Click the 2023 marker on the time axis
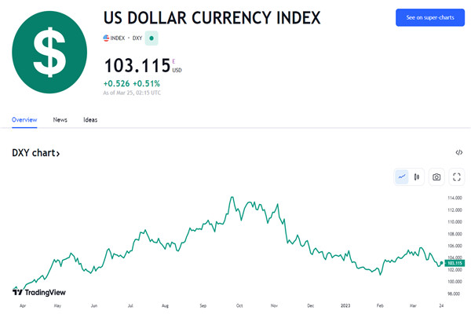The height and width of the screenshot is (314, 471). tap(345, 305)
